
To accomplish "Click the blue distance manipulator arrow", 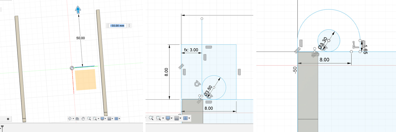I will coord(78,10).
